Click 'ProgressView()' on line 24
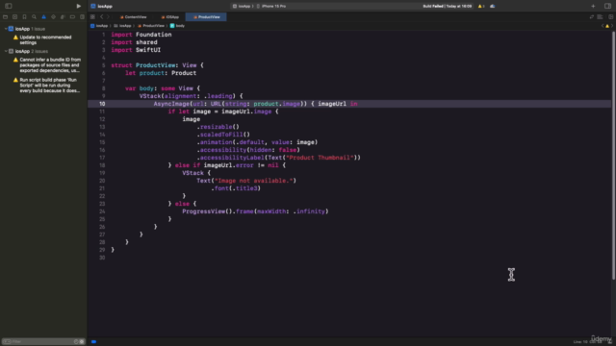 tap(207, 211)
